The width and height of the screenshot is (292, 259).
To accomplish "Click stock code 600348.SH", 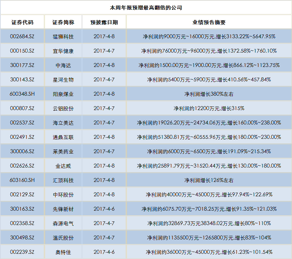I will pyautogui.click(x=22, y=94).
